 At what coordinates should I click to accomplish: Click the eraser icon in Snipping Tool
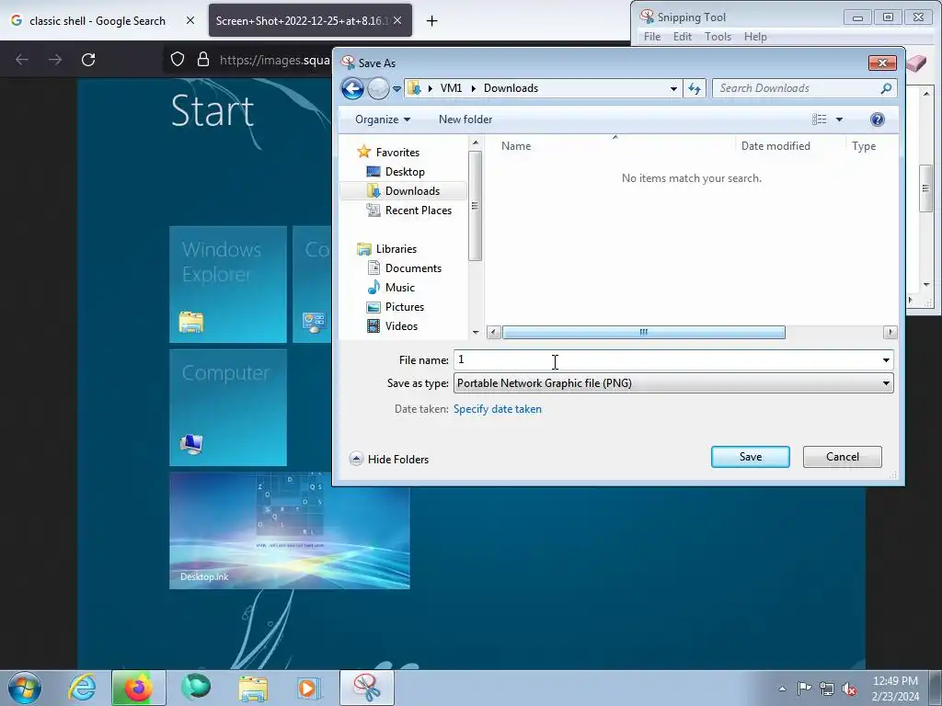point(917,63)
